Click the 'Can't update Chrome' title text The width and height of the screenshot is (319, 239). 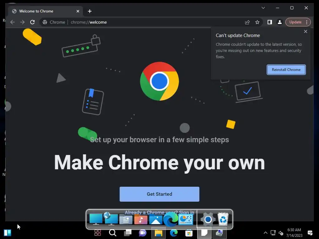click(x=238, y=35)
